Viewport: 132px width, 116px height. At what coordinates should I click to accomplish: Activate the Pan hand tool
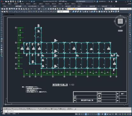pyautogui.click(x=39, y=9)
